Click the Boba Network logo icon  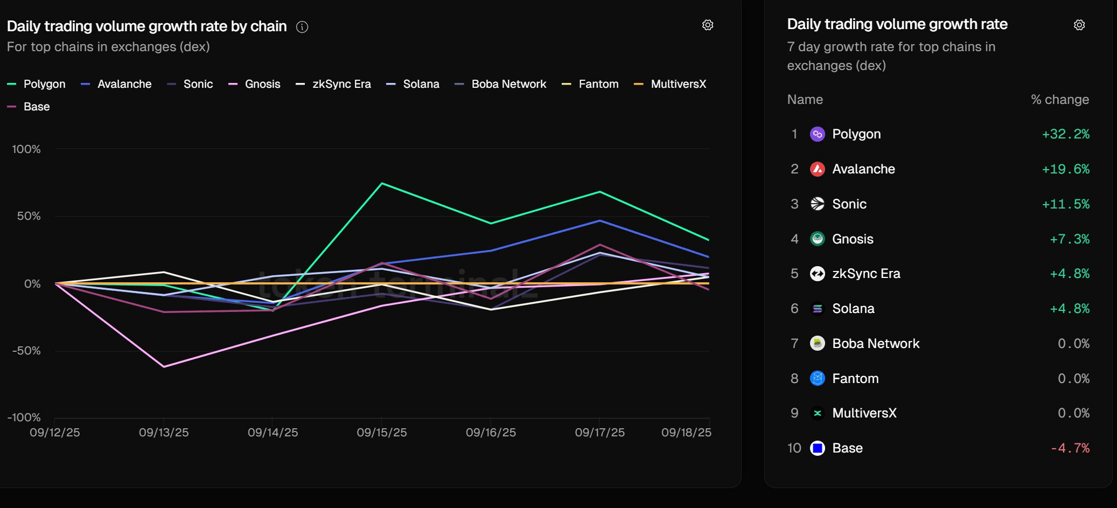(x=818, y=343)
